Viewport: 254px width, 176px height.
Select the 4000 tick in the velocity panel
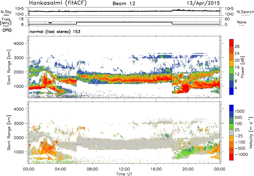tap(18, 109)
